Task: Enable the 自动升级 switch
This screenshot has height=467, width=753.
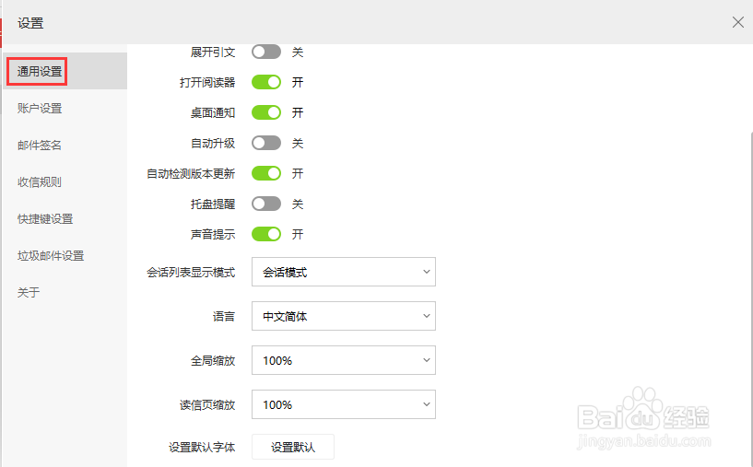Action: coord(266,143)
